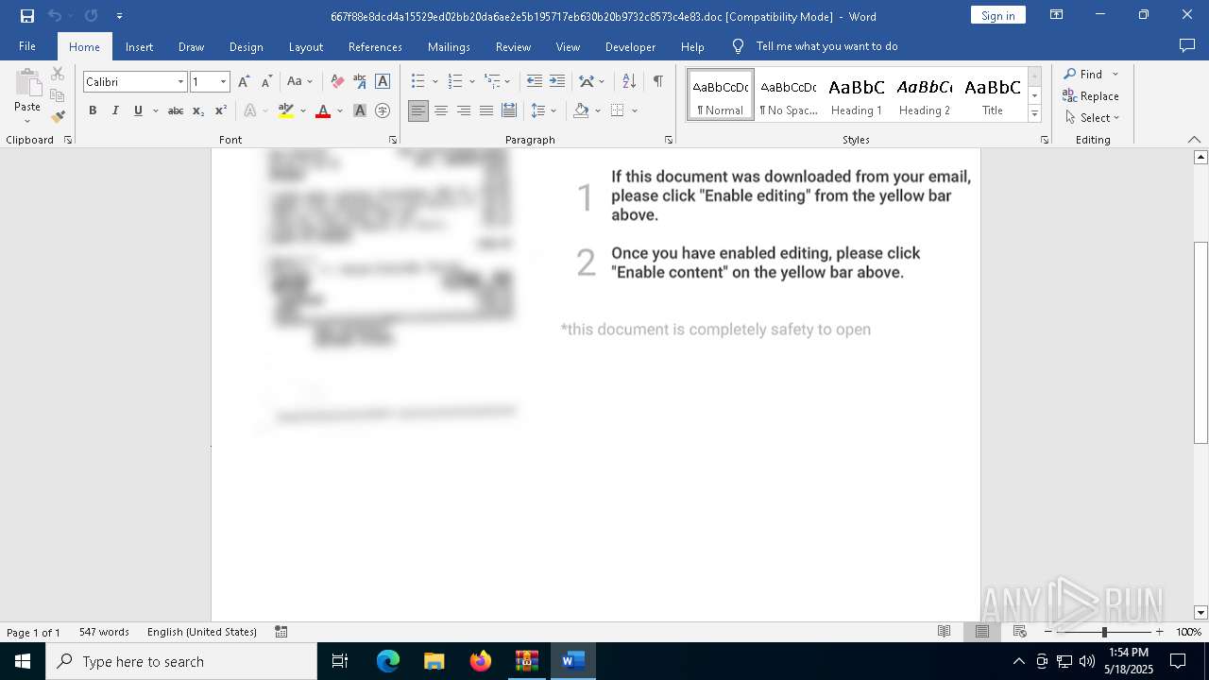
Task: Open the font size dropdown
Action: (x=223, y=82)
